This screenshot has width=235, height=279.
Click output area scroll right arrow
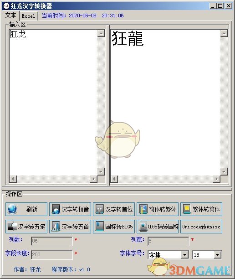click(217, 179)
